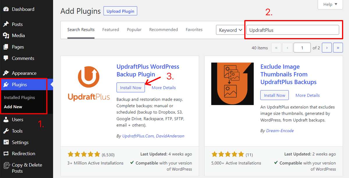Click the current page number field
Viewport: 349px width, 178px height.
click(x=302, y=48)
